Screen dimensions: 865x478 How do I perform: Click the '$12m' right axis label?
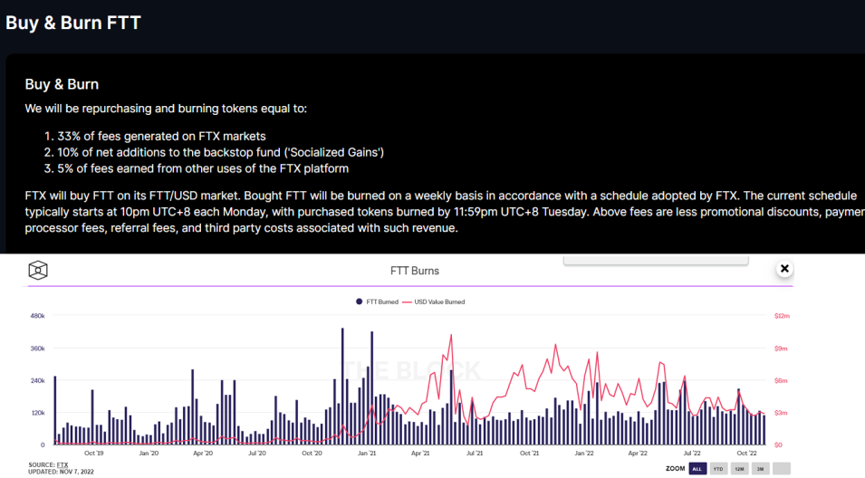click(x=782, y=316)
